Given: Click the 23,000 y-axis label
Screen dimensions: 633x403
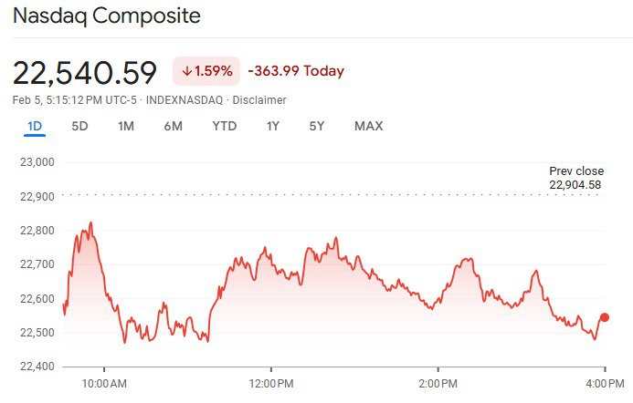Looking at the screenshot, I should tap(37, 162).
